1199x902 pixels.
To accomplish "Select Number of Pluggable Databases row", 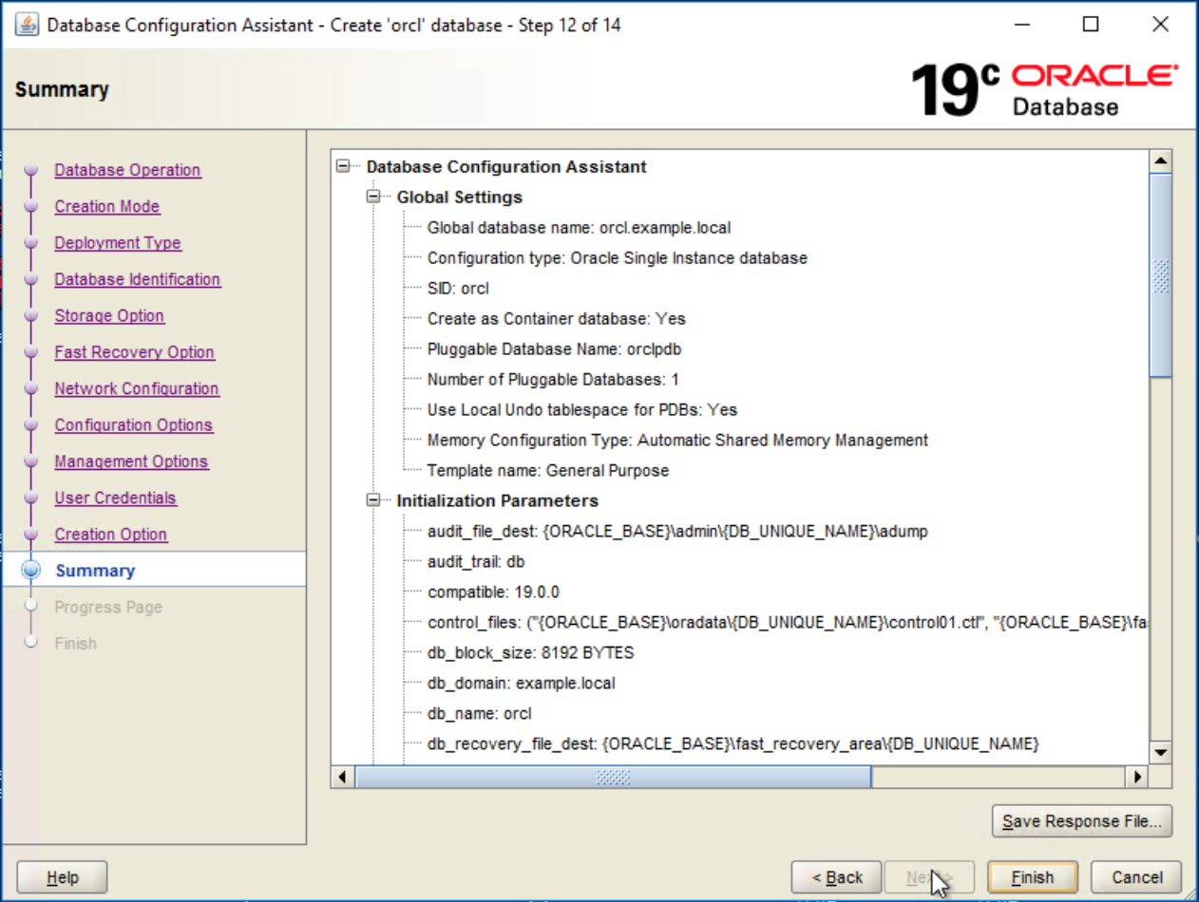I will click(x=553, y=380).
